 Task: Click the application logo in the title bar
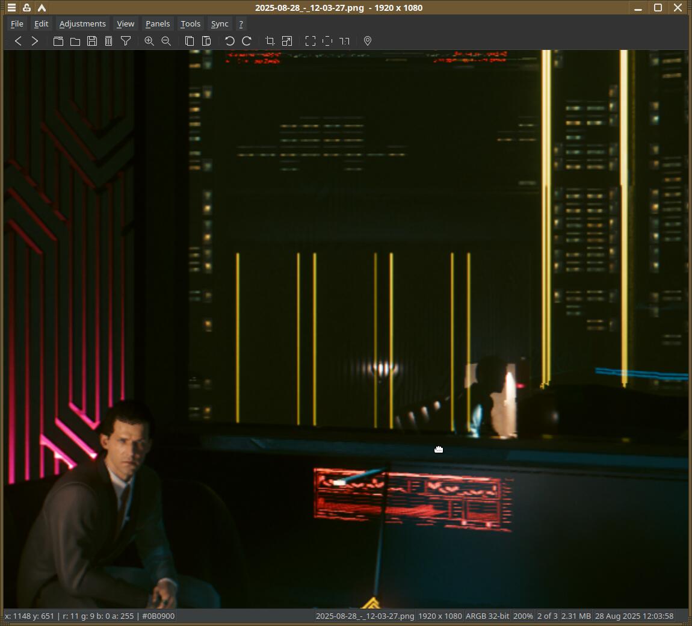point(42,7)
